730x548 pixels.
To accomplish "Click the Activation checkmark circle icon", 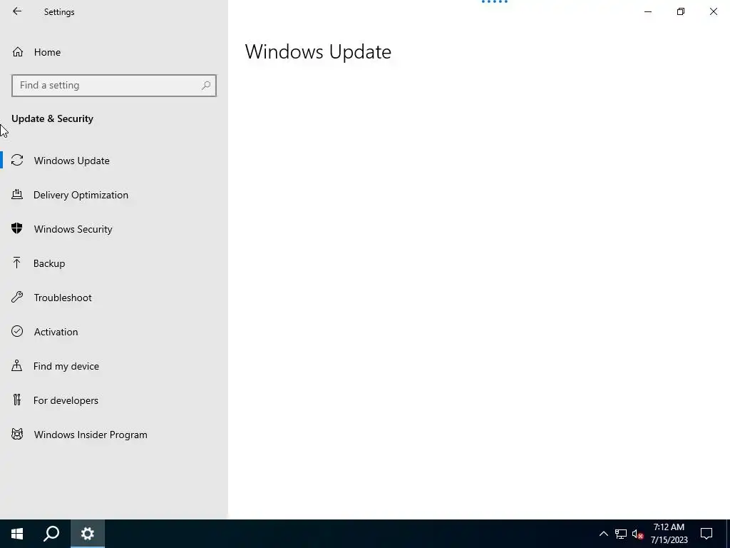I will coord(17,331).
